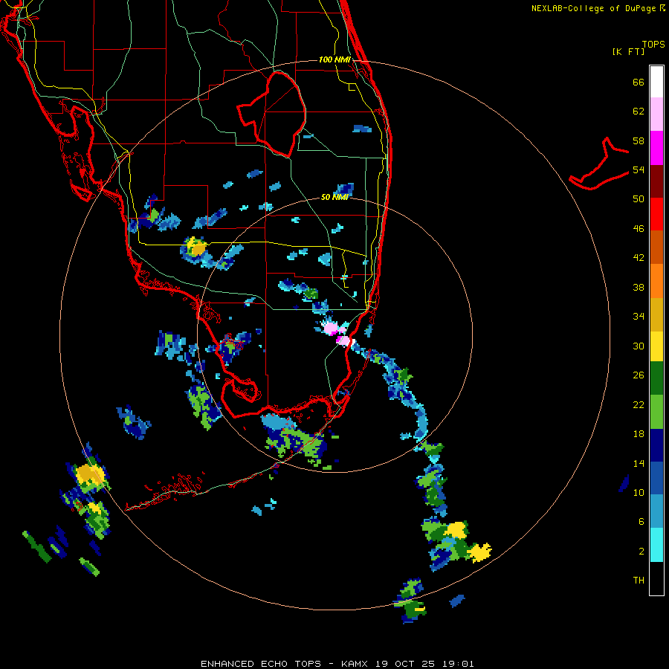The height and width of the screenshot is (669, 669).
Task: Click the "30" legend value
Action: point(639,346)
